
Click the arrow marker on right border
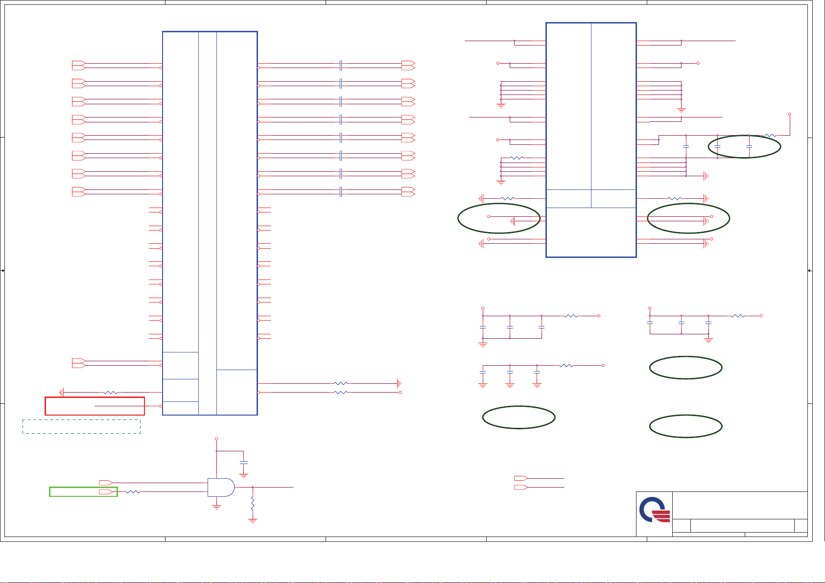(x=809, y=270)
